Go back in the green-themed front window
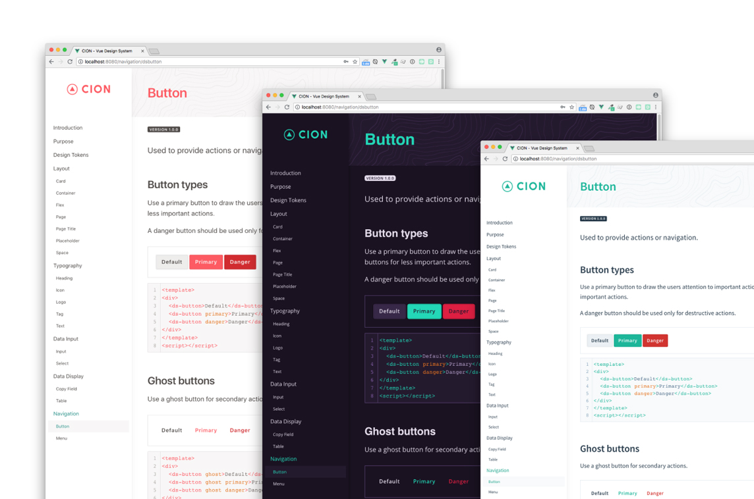This screenshot has width=754, height=499. [486, 159]
